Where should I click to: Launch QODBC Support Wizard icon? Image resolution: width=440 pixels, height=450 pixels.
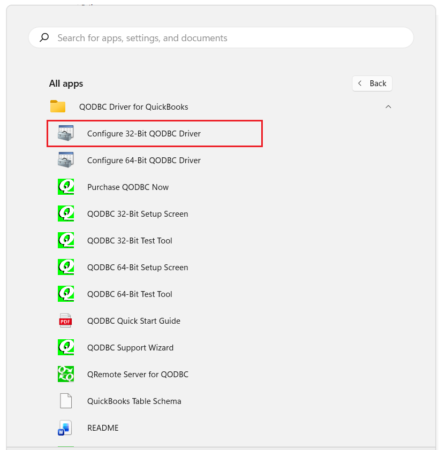tap(65, 347)
